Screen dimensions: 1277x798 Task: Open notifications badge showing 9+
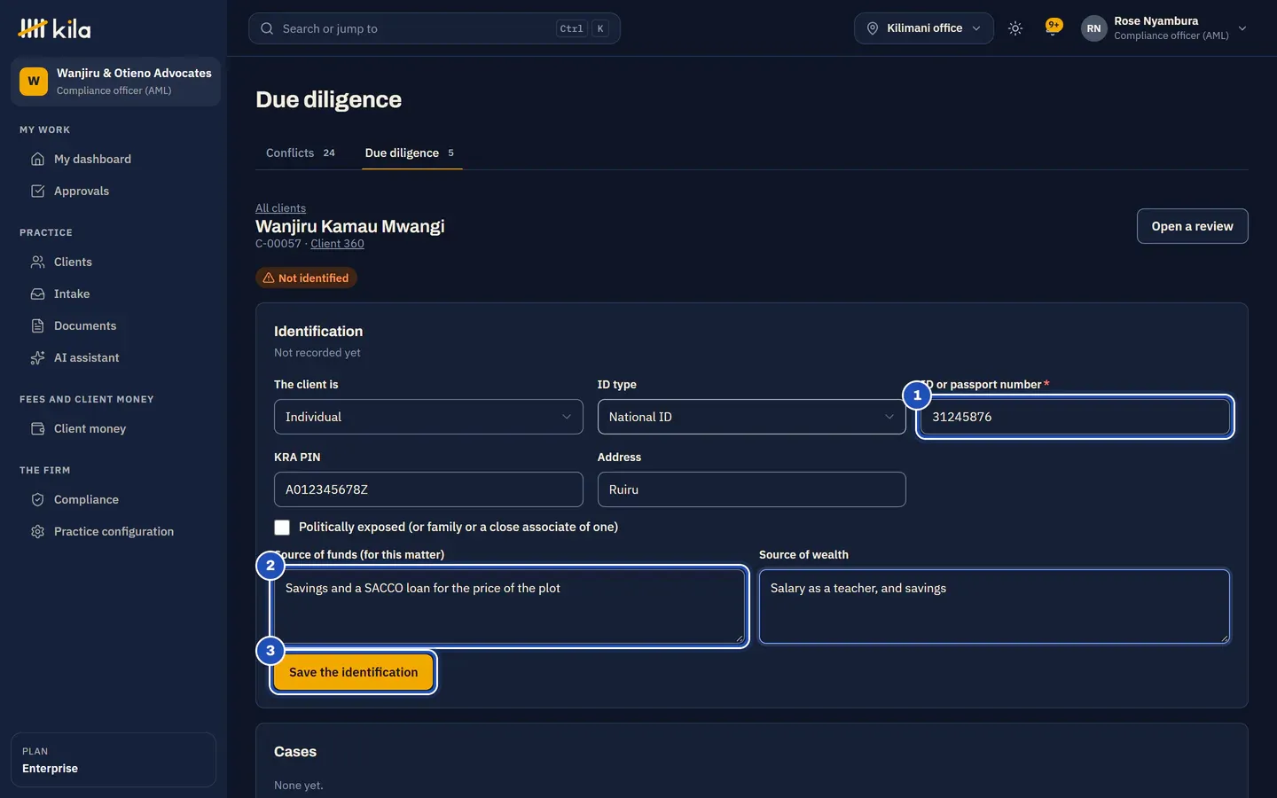tap(1054, 27)
